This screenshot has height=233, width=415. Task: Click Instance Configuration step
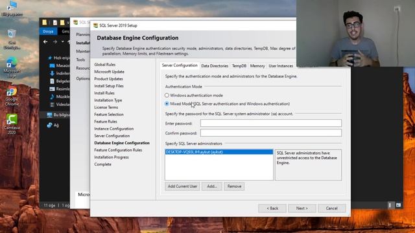(x=114, y=129)
